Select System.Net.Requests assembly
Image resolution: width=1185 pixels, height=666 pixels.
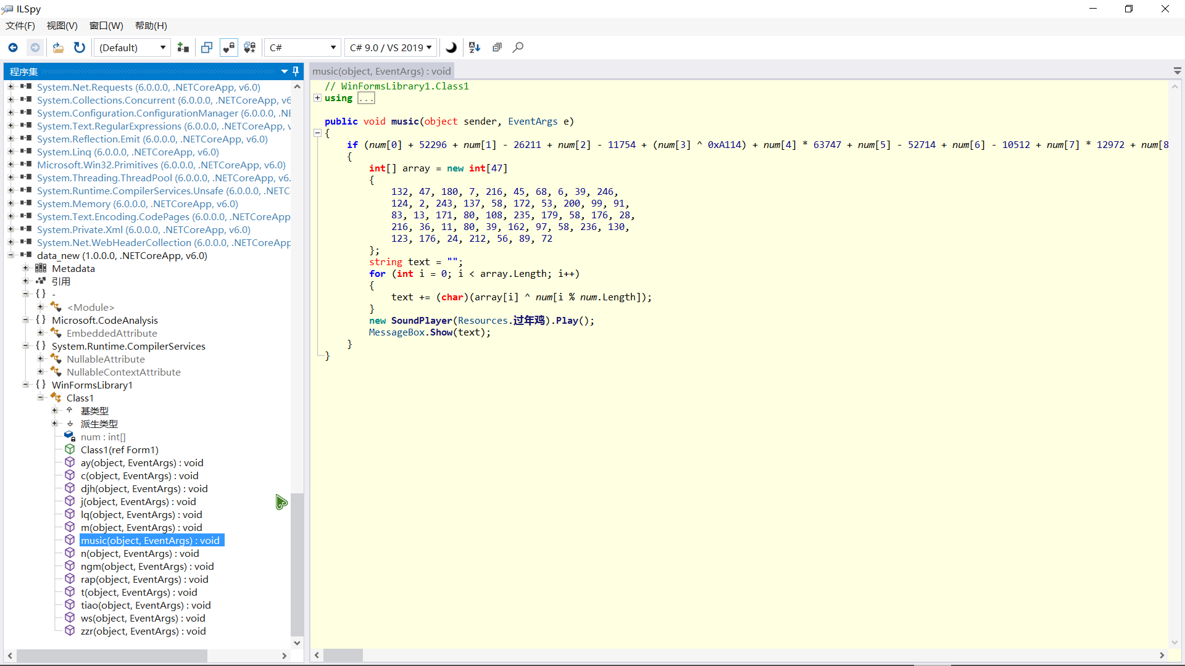[x=149, y=88]
